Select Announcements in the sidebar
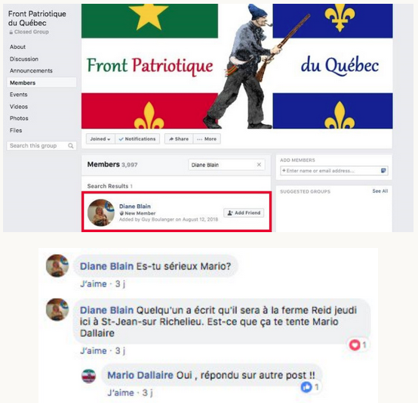418x403 pixels. tap(31, 71)
